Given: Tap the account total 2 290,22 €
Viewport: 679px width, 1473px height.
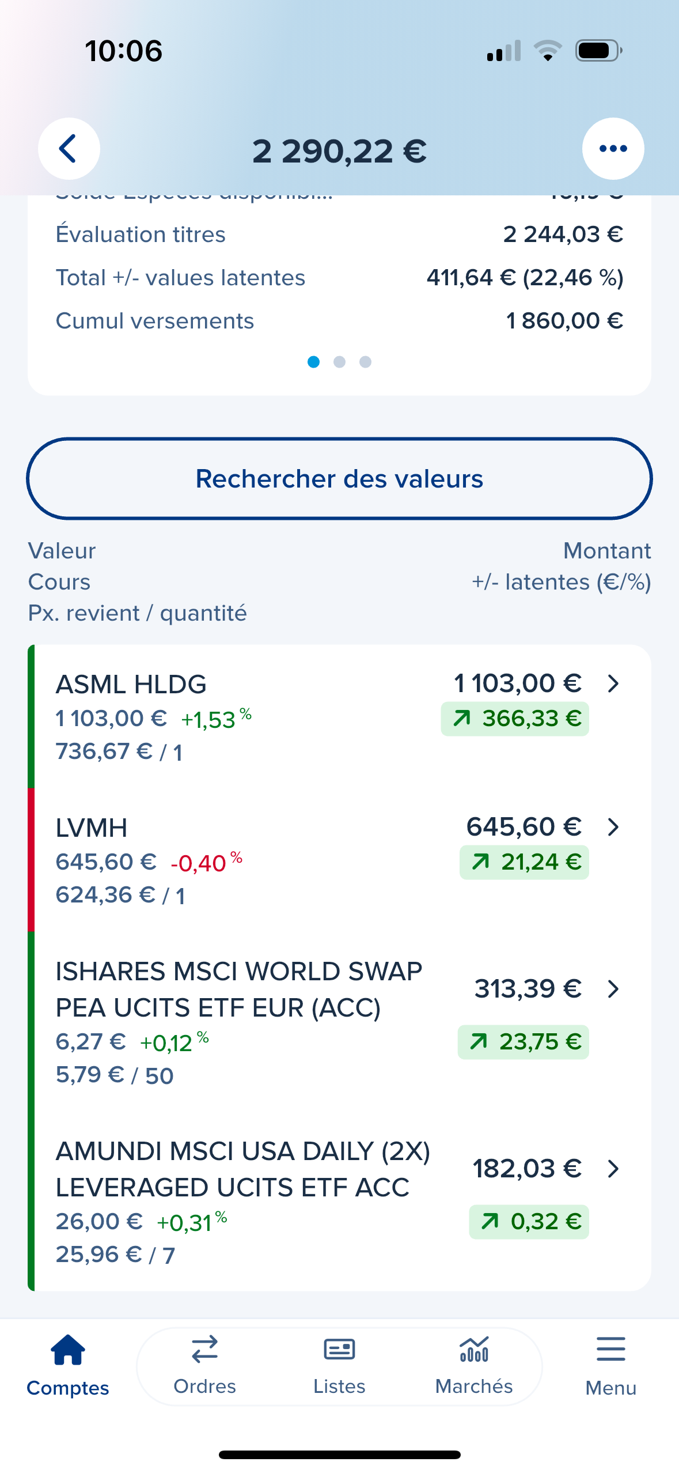Looking at the screenshot, I should pos(339,151).
